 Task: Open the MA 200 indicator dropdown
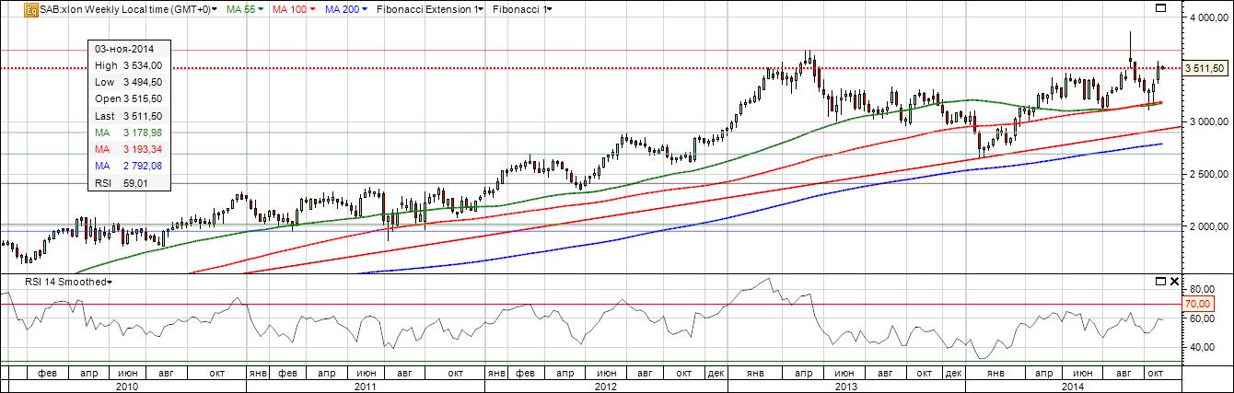coord(344,10)
